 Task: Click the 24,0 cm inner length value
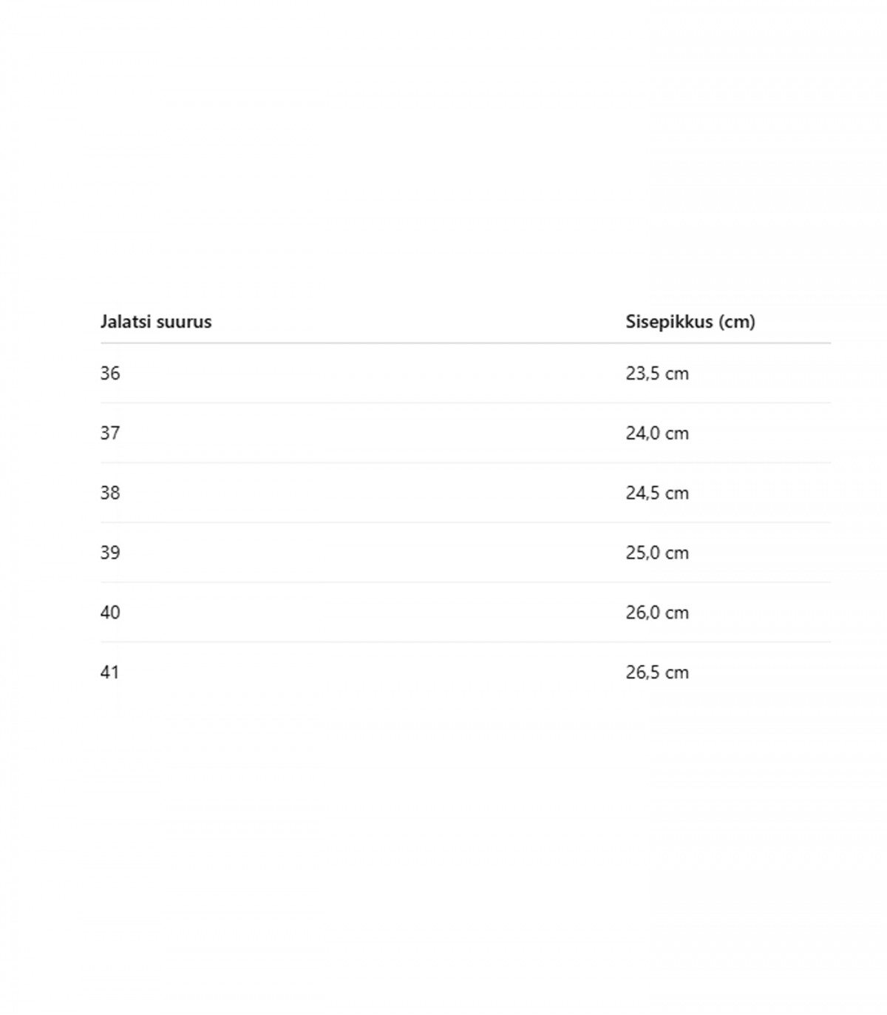click(657, 434)
